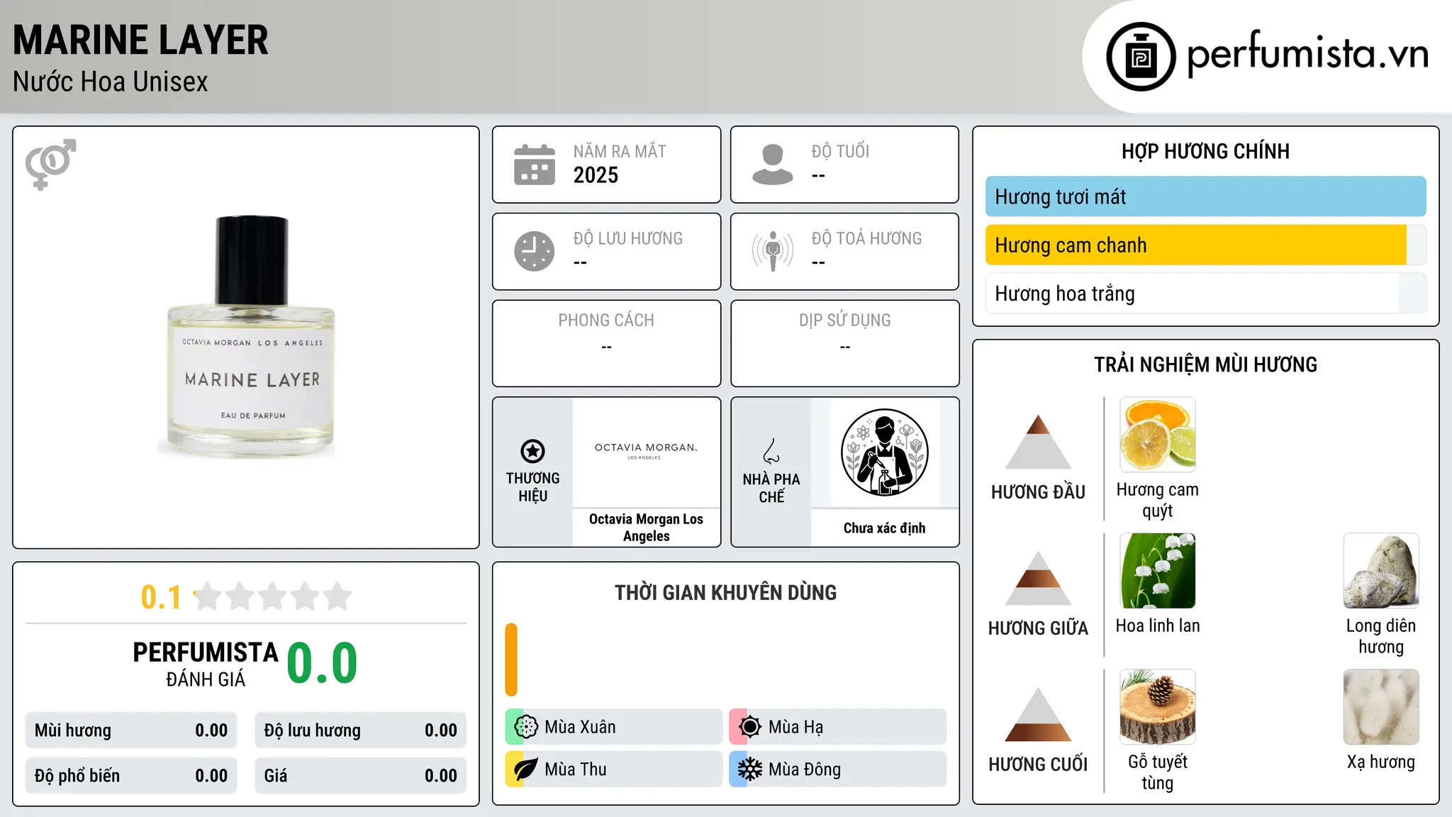Click the HƯƠNG CUỐI label
The width and height of the screenshot is (1452, 817).
tap(1038, 765)
